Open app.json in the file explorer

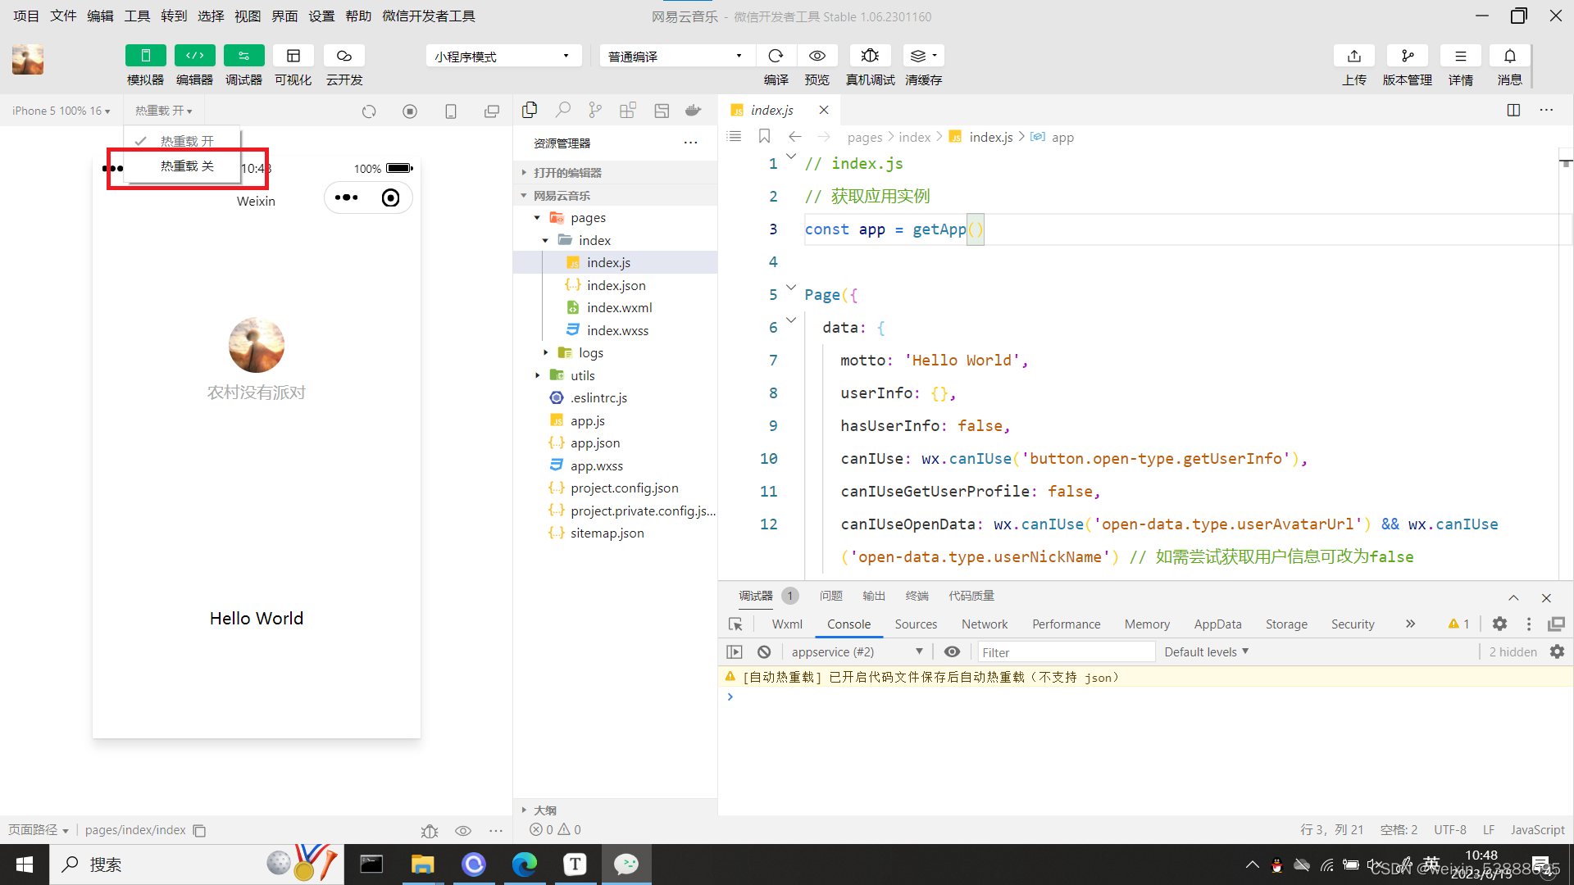595,443
